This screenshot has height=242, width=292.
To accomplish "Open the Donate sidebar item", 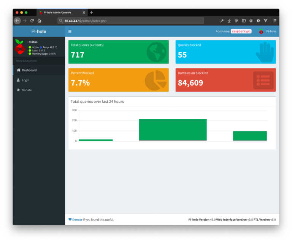I will coord(27,90).
